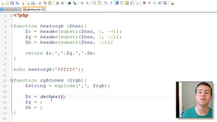Click the Copy toolbar icon
This screenshot has width=217, height=122.
coord(45,3)
